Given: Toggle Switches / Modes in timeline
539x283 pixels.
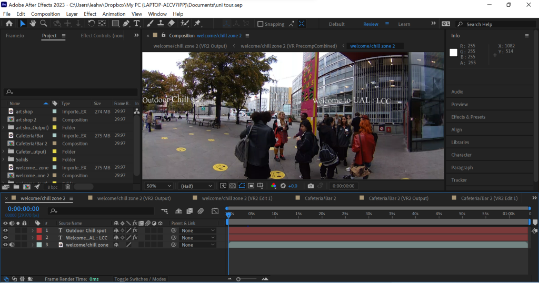Looking at the screenshot, I should [x=140, y=279].
